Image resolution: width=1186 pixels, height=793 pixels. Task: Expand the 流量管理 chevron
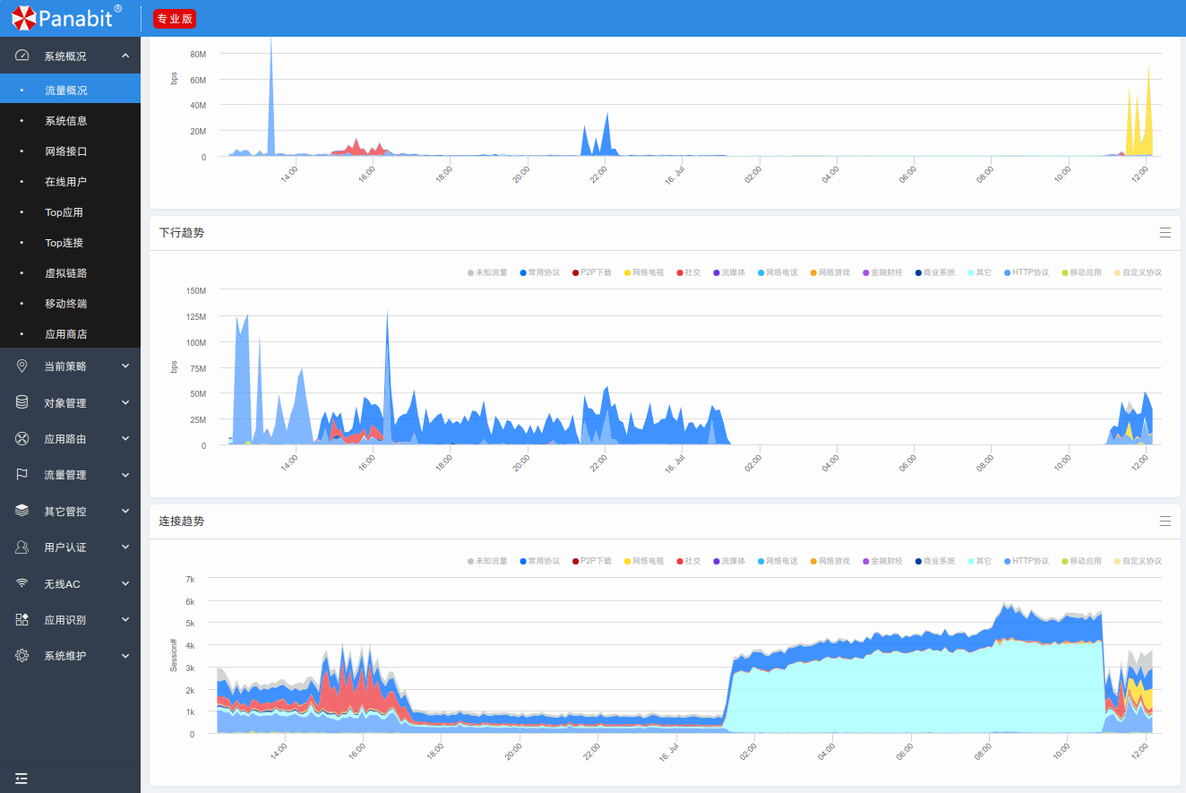point(125,474)
